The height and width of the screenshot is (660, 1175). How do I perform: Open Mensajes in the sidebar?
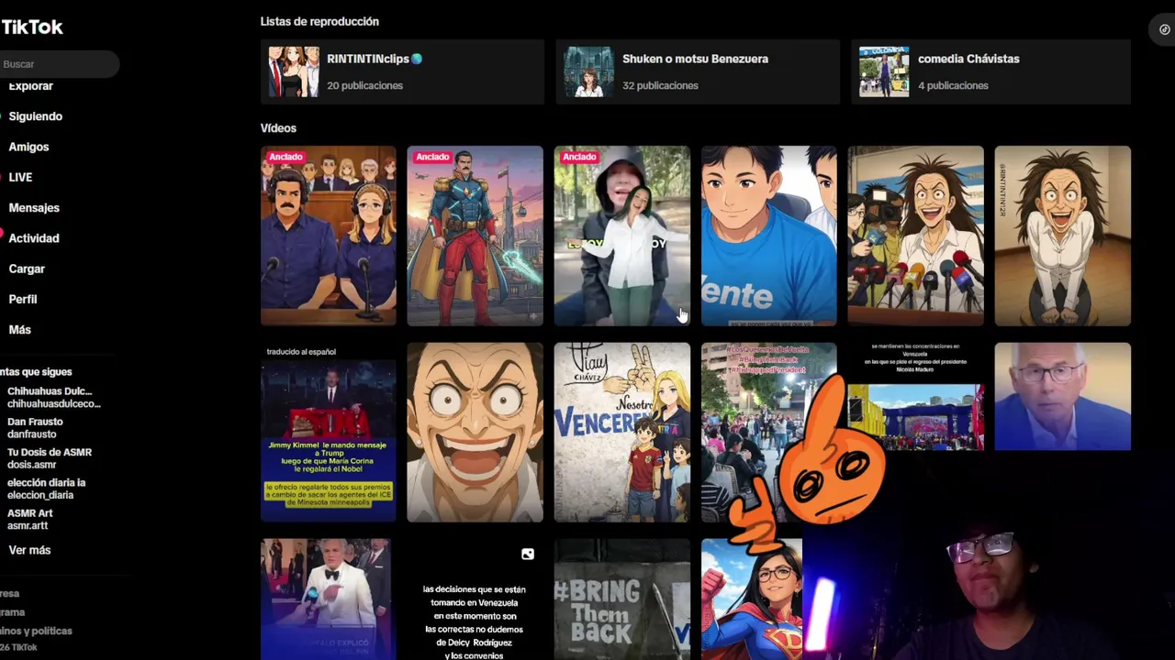34,208
